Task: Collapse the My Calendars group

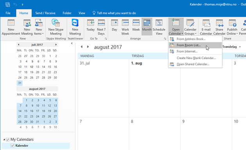Action: pos(4,139)
